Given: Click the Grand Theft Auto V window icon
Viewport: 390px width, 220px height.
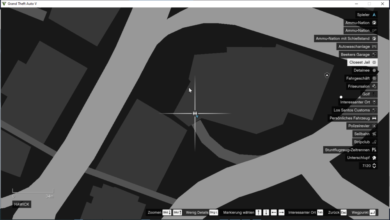Looking at the screenshot, I should click(4, 4).
